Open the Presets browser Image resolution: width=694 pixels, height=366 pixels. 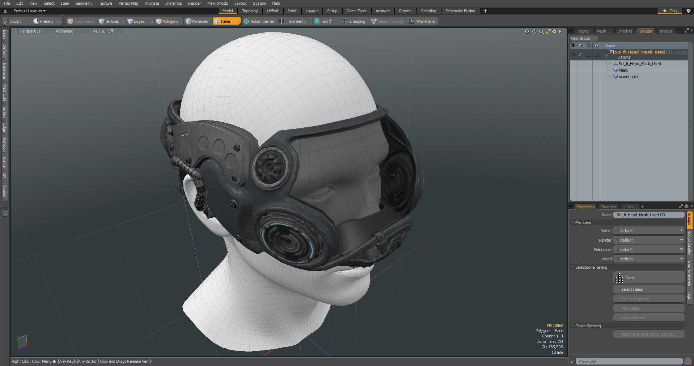click(47, 21)
